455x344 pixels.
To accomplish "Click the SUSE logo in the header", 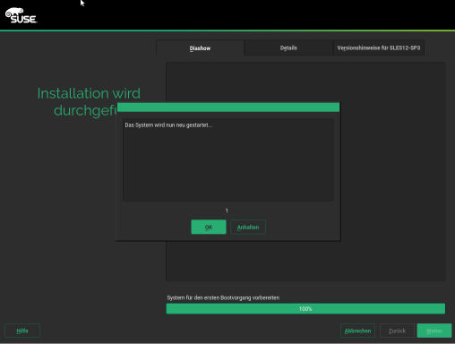I will click(21, 15).
